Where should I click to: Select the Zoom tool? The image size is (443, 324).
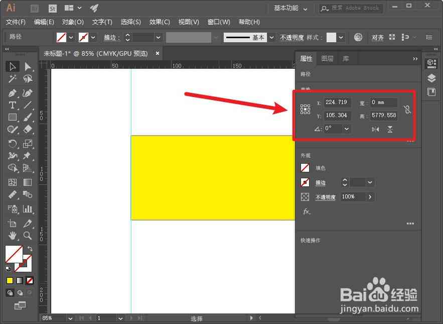[28, 236]
